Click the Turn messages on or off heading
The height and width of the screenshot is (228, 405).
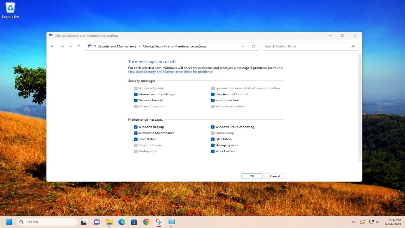point(152,62)
